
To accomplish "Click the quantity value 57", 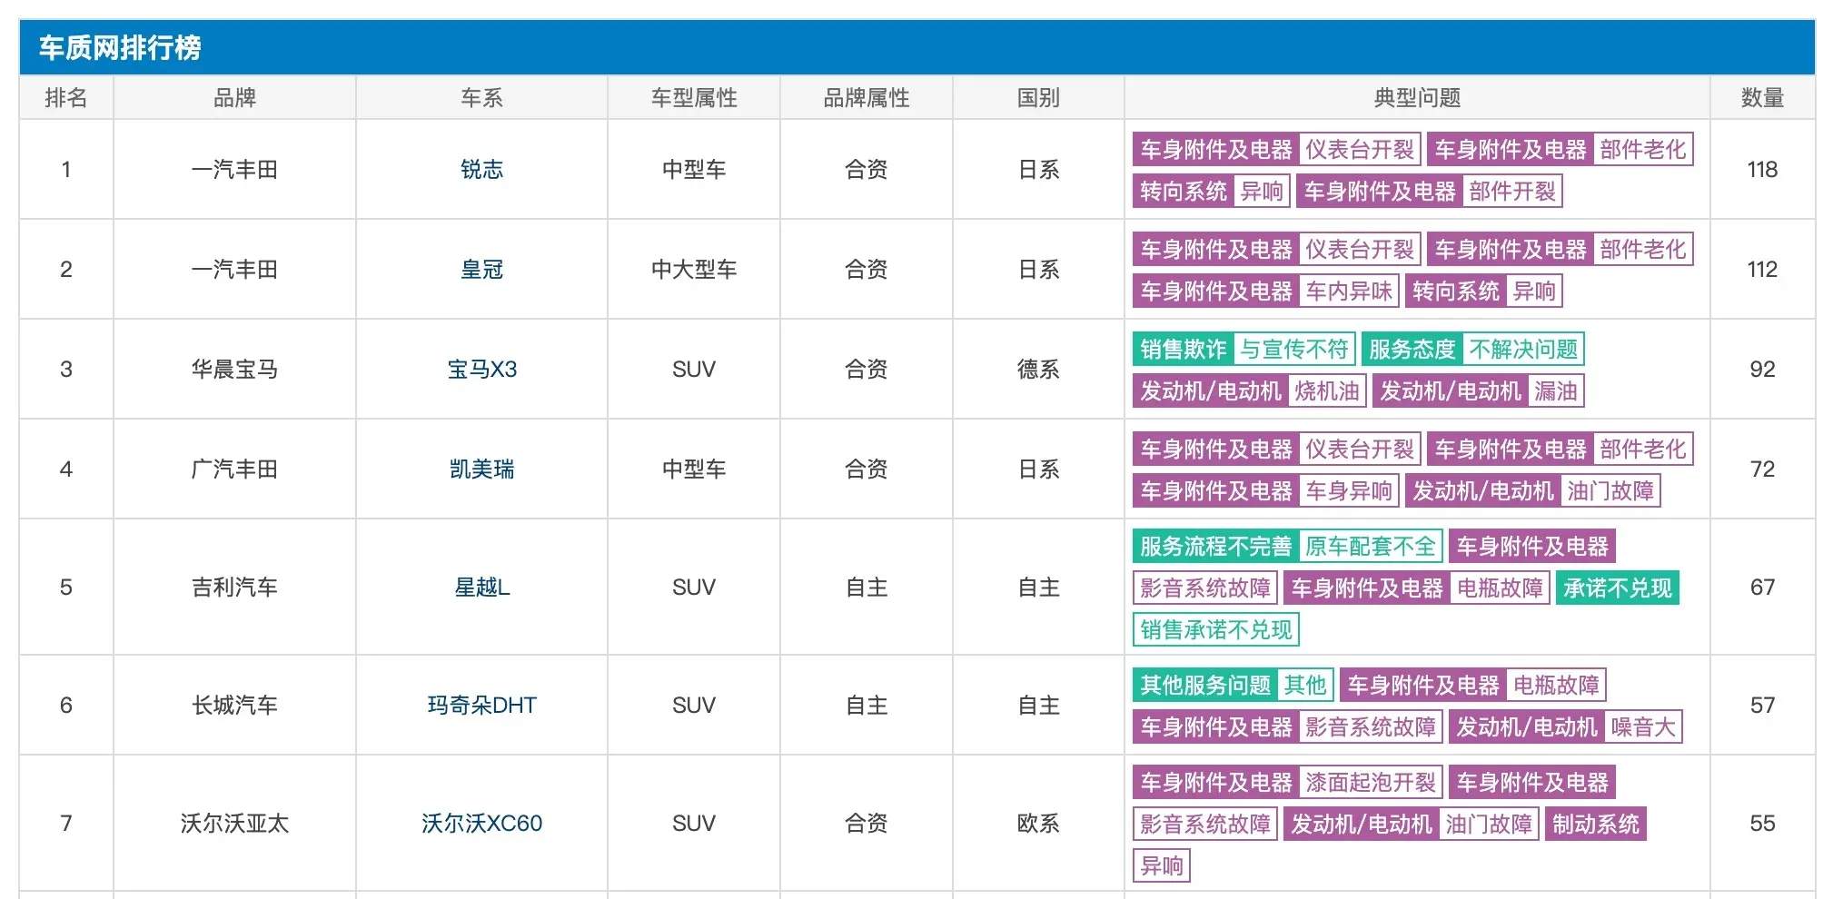I will pos(1762,706).
